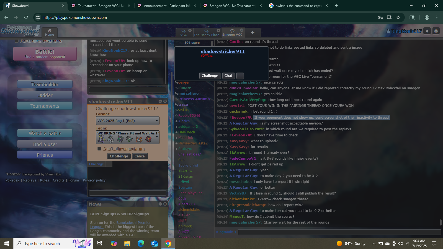
Task: Switch to The Happy Place room tab
Action: click(207, 33)
